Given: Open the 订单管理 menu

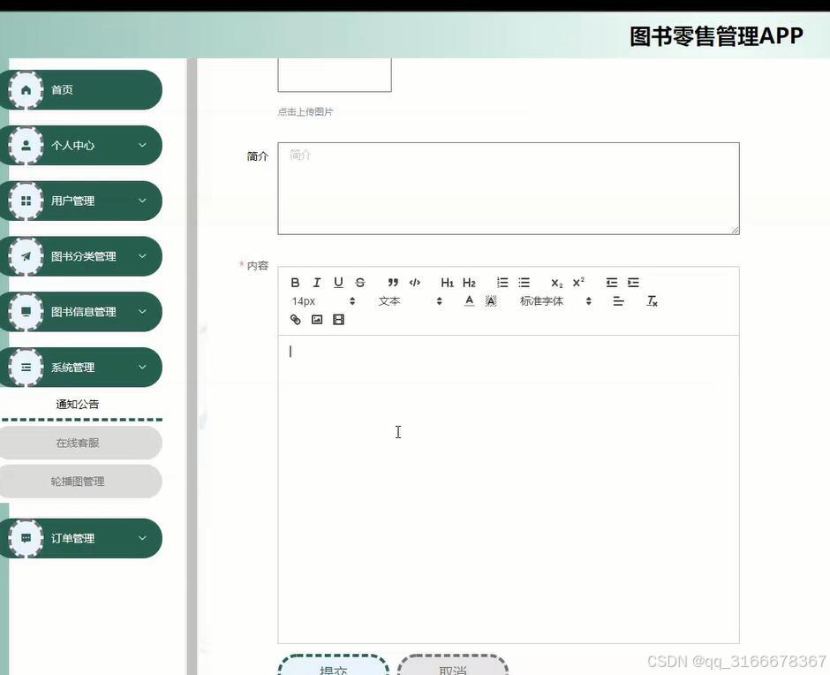Looking at the screenshot, I should pyautogui.click(x=80, y=538).
